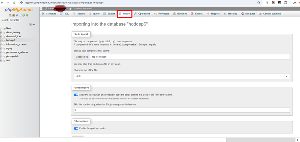Collapse navigation panel arrow beside Server breadcrumb
300x142 pixels.
tap(41, 9)
